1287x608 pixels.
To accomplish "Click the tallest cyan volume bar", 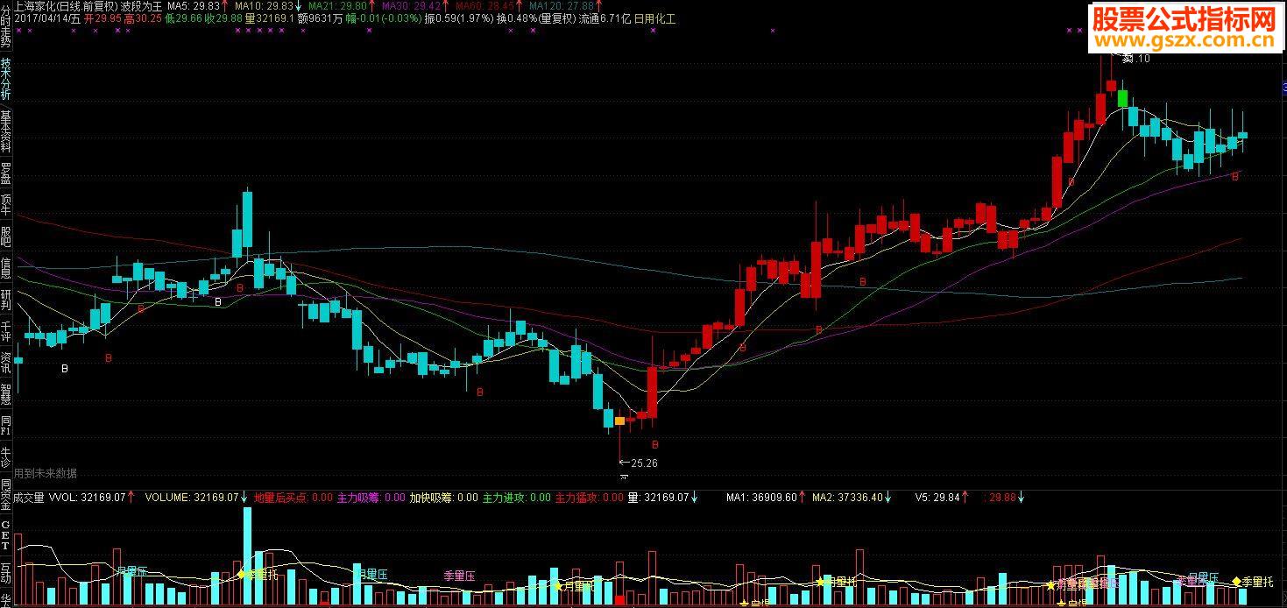I will click(x=247, y=555).
